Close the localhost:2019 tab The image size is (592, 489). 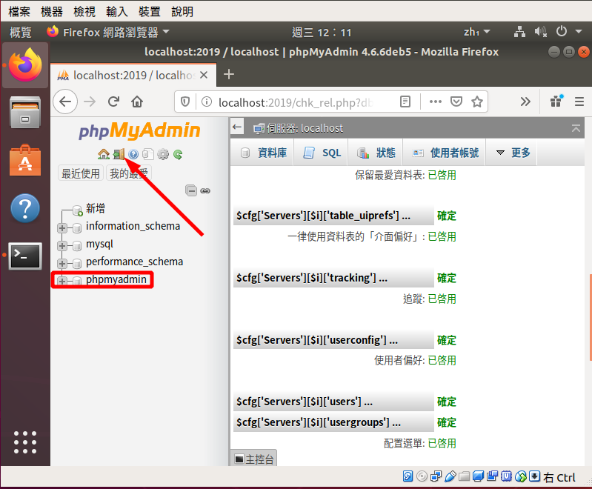coord(204,75)
